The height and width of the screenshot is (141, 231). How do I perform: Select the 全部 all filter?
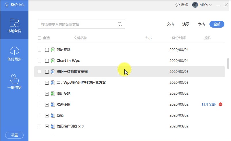coord(217,24)
